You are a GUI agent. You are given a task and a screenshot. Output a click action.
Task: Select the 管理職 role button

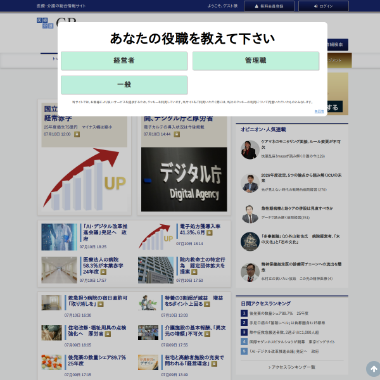click(256, 61)
